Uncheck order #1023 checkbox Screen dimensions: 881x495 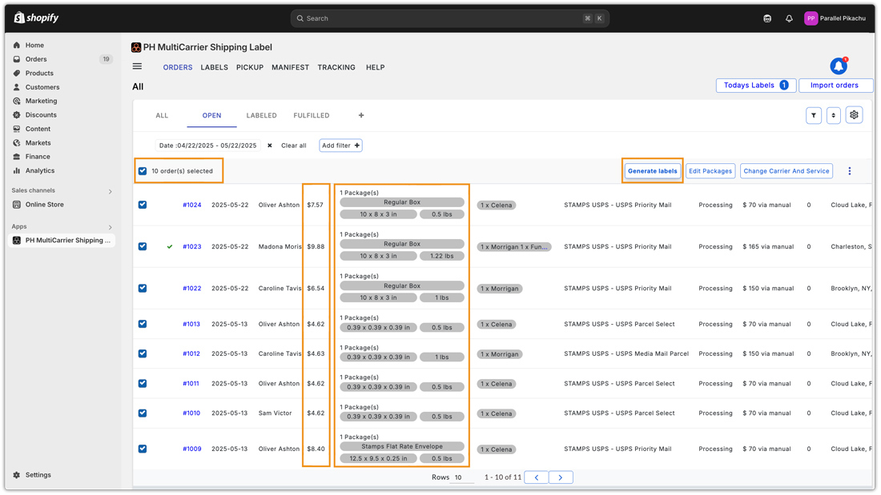pyautogui.click(x=143, y=246)
